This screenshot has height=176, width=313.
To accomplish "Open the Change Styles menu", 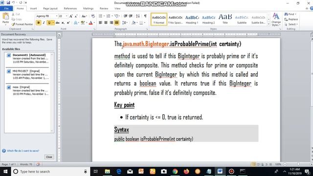I will 276,20.
